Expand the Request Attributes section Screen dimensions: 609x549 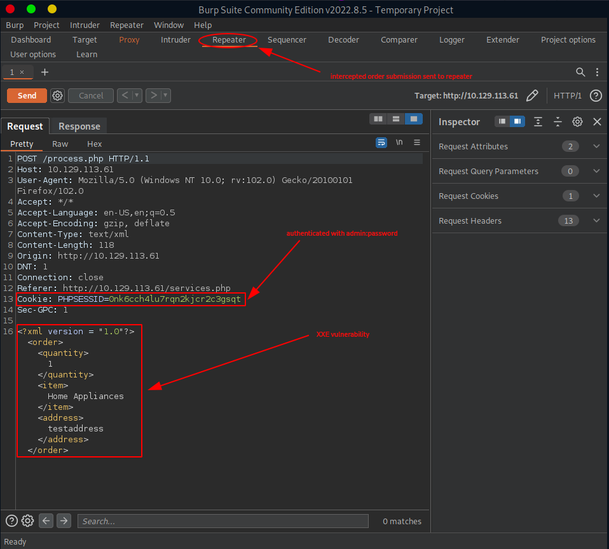(596, 147)
